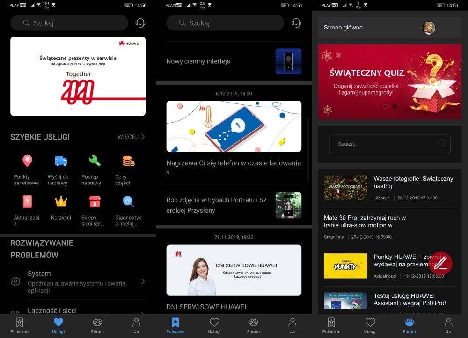Screen dimensions: 468x338
Task: Open DNI SERWISOWE HUAWEI banner image
Action: tap(234, 270)
